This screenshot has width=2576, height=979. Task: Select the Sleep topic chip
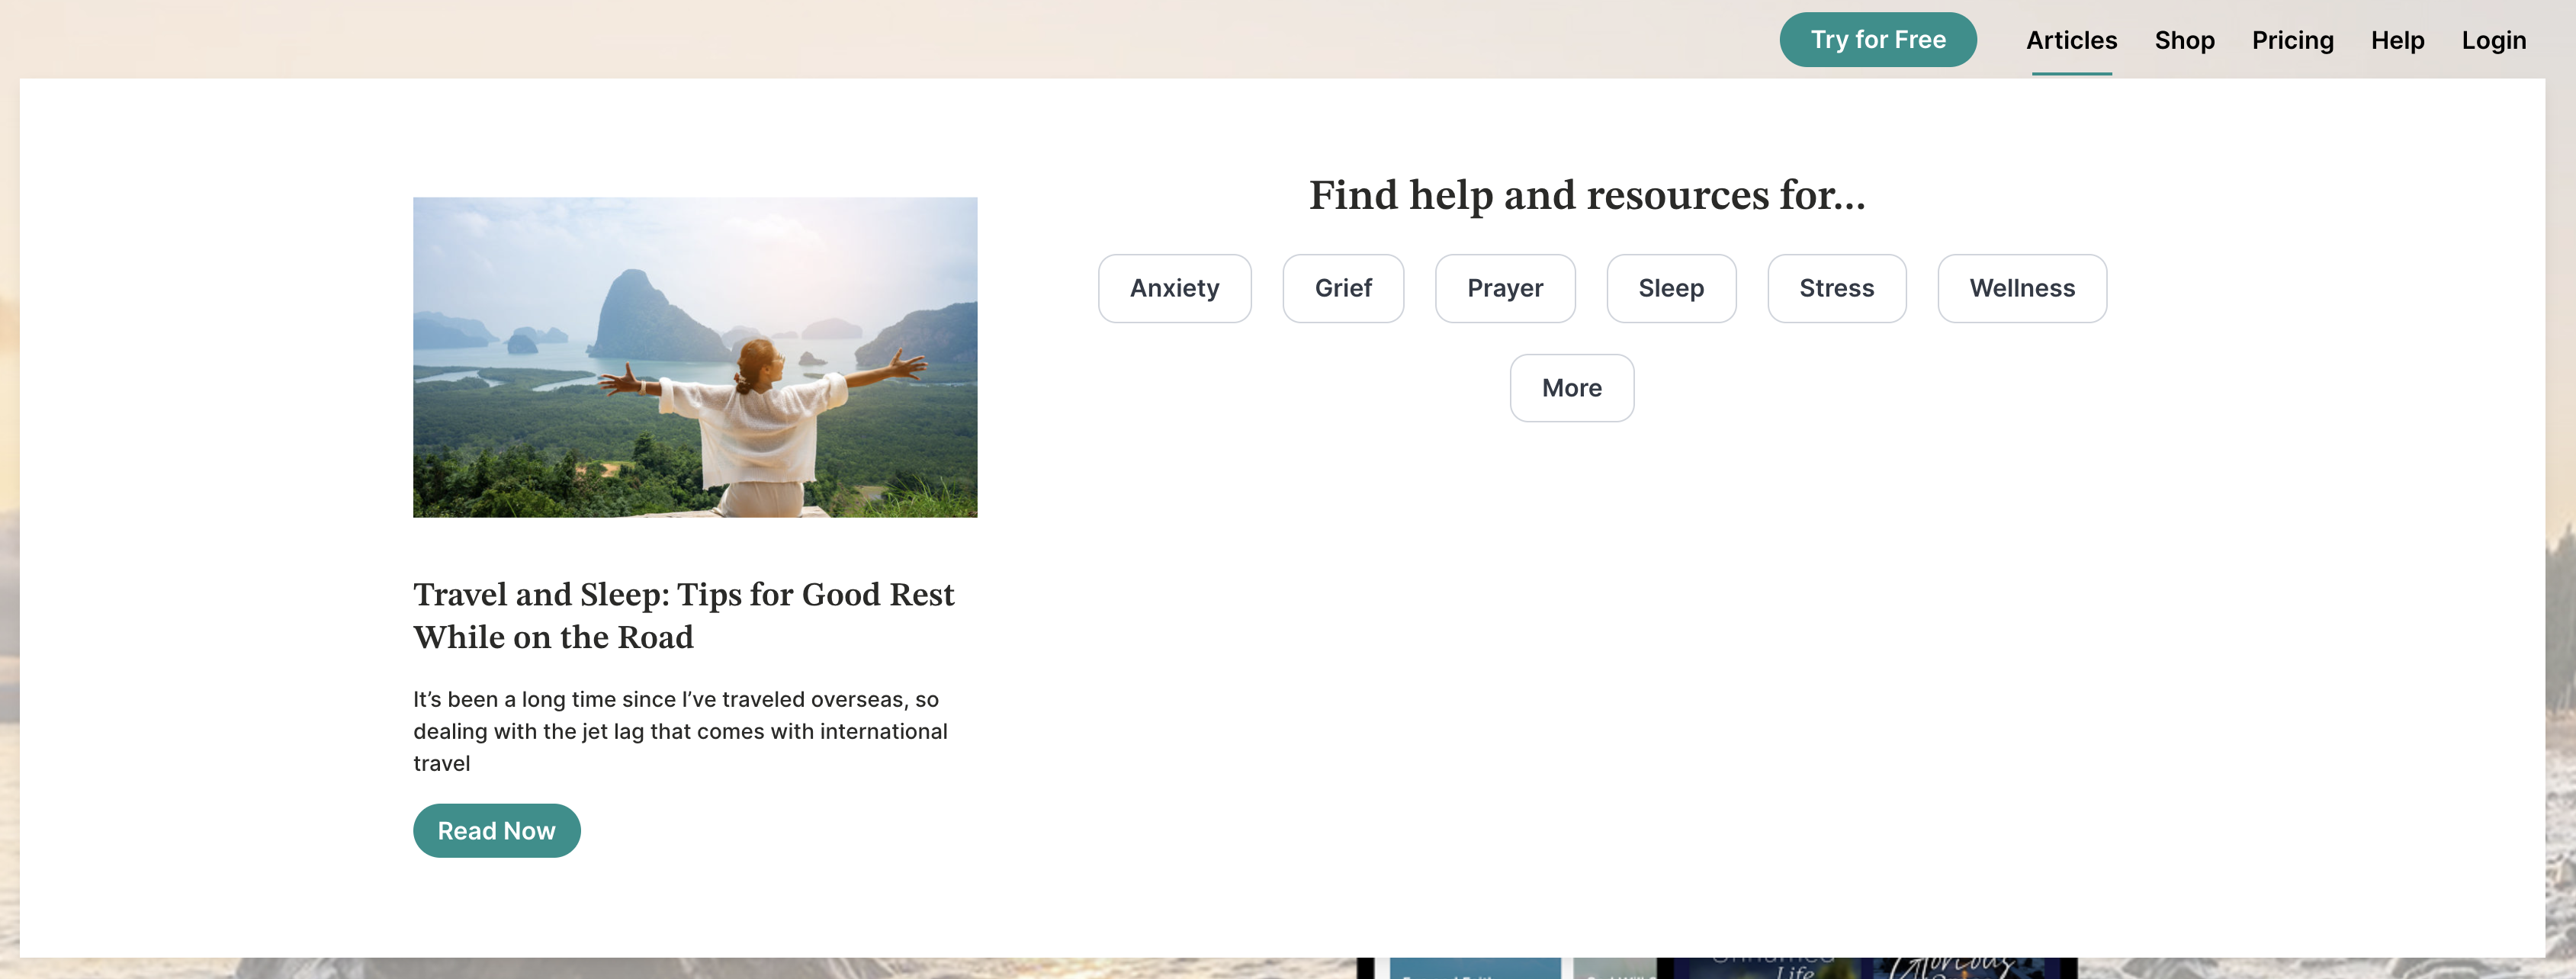tap(1671, 288)
